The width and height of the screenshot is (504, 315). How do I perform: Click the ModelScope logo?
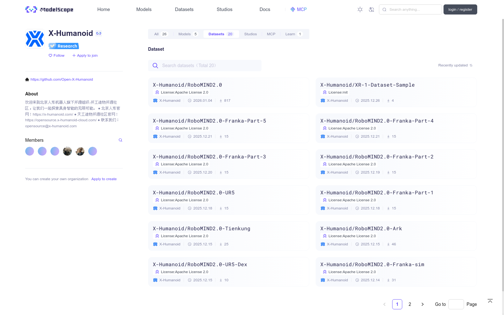(x=49, y=9)
